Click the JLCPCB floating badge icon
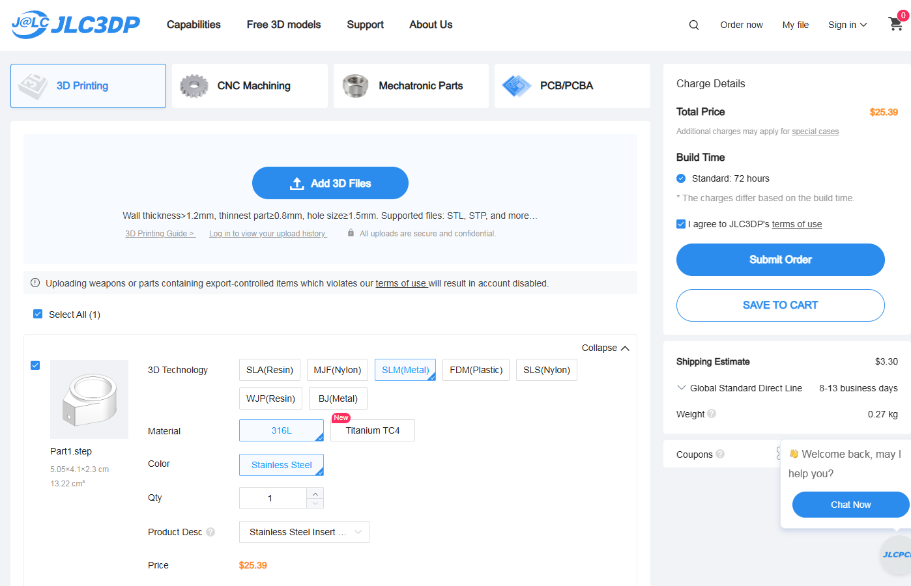 tap(896, 555)
